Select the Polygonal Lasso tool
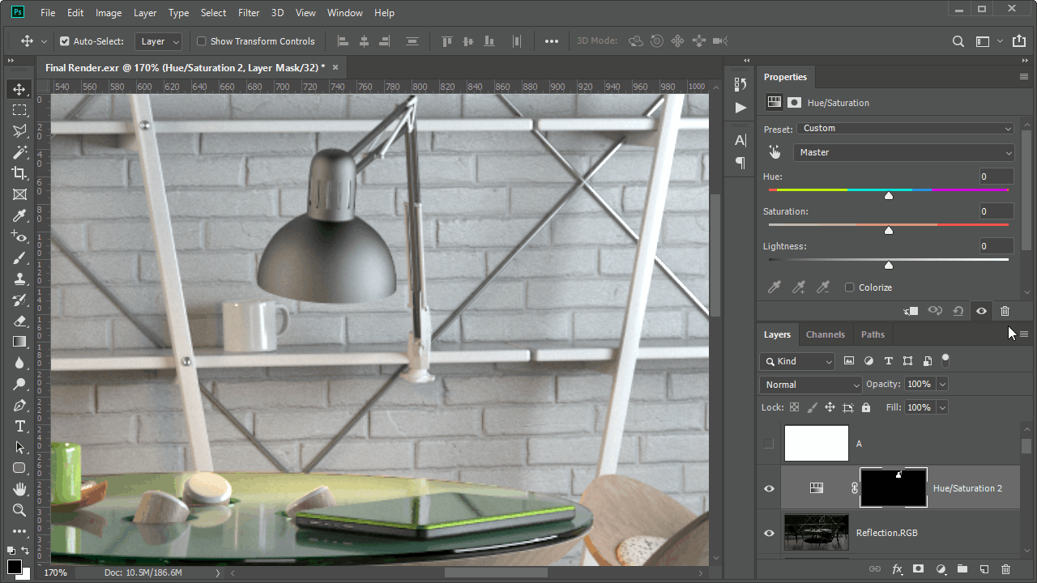Viewport: 1037px width, 583px height. tap(19, 131)
